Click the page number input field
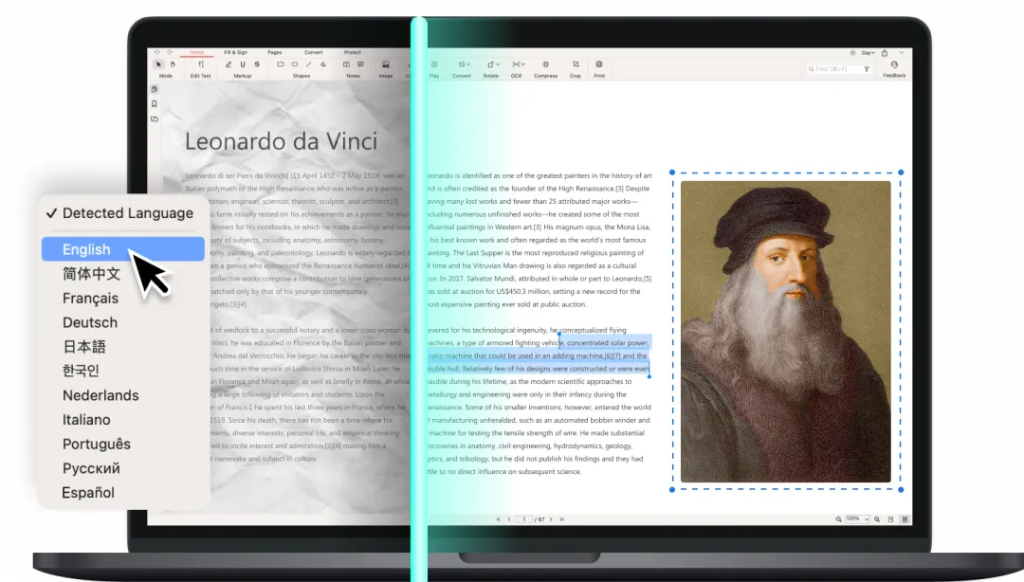This screenshot has height=582, width=1024. coord(523,519)
